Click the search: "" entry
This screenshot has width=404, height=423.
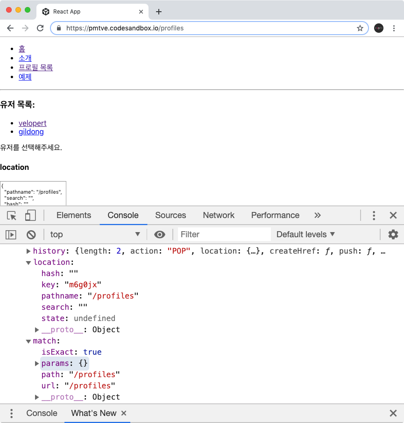tap(64, 307)
